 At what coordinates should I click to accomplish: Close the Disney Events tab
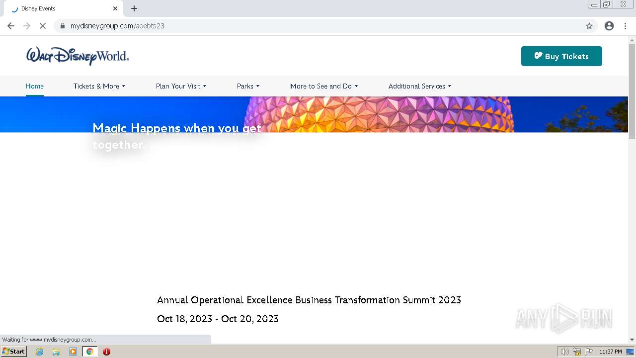115,8
